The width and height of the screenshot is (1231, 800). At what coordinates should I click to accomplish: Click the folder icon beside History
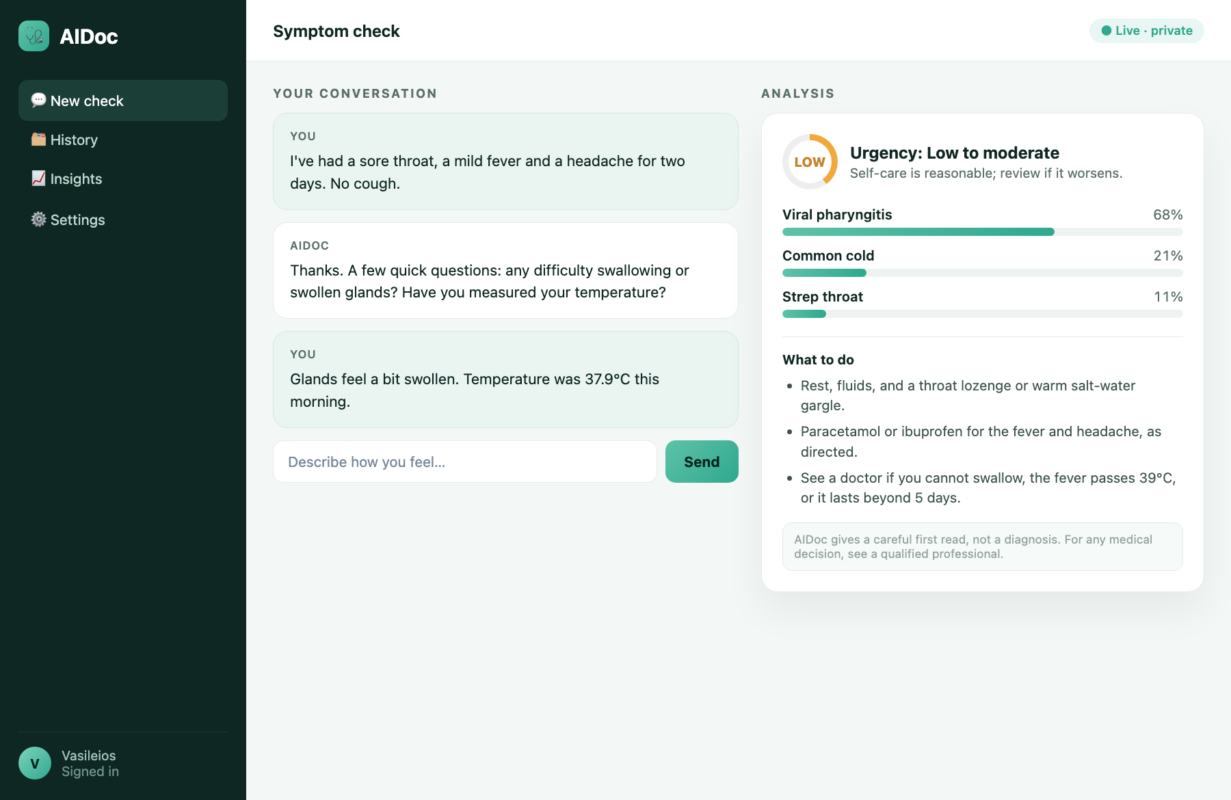click(x=39, y=139)
